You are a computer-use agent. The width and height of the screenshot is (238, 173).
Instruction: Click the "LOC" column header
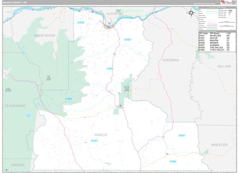pyautogui.click(x=229, y=33)
